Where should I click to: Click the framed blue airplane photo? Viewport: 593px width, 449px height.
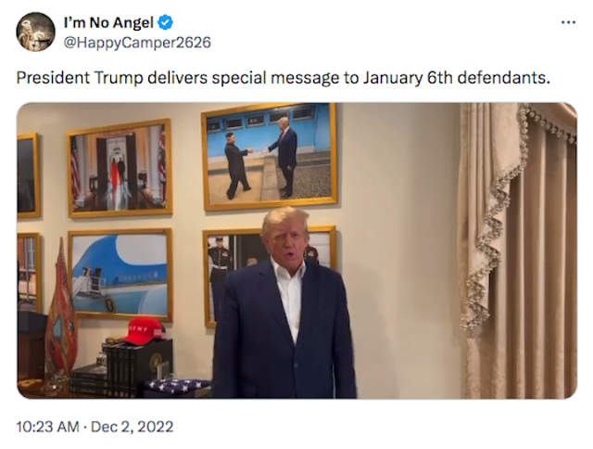[120, 275]
